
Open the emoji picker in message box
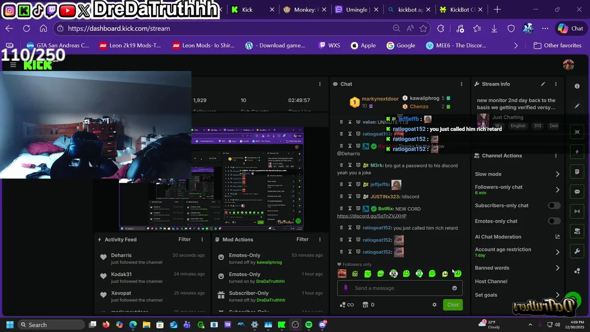pyautogui.click(x=454, y=288)
